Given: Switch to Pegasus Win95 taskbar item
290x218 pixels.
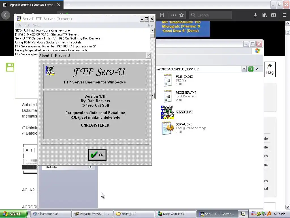Looking at the screenshot, I should 93,214.
